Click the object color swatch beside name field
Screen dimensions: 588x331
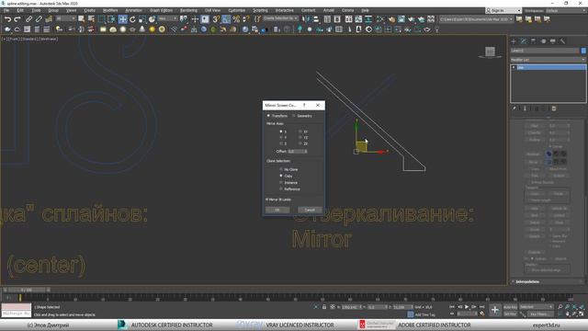point(583,51)
